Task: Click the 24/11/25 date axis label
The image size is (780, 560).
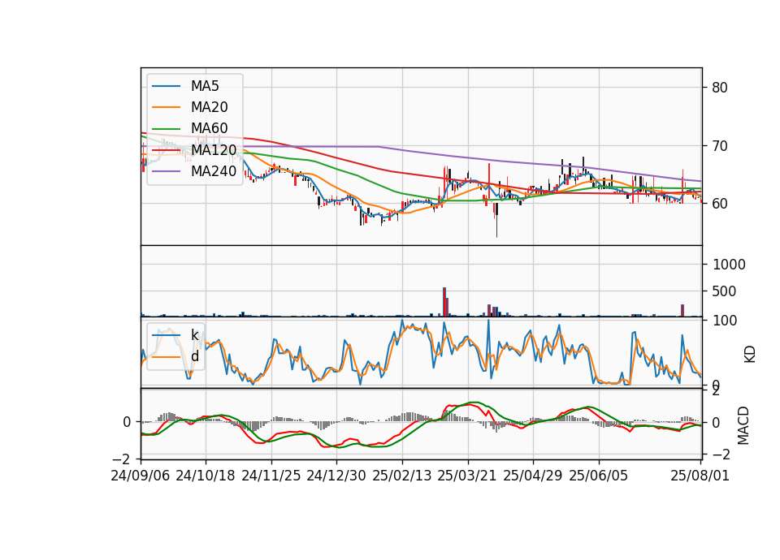Action: 271,476
